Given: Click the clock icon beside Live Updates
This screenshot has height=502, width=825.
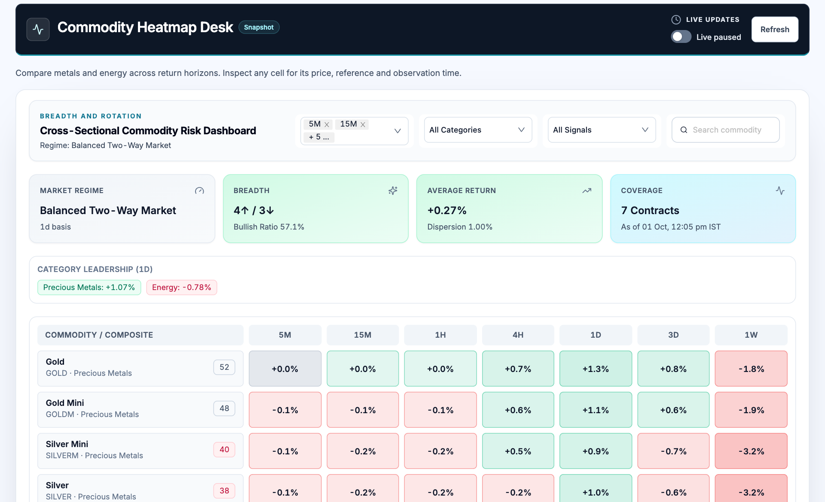Looking at the screenshot, I should pos(676,20).
